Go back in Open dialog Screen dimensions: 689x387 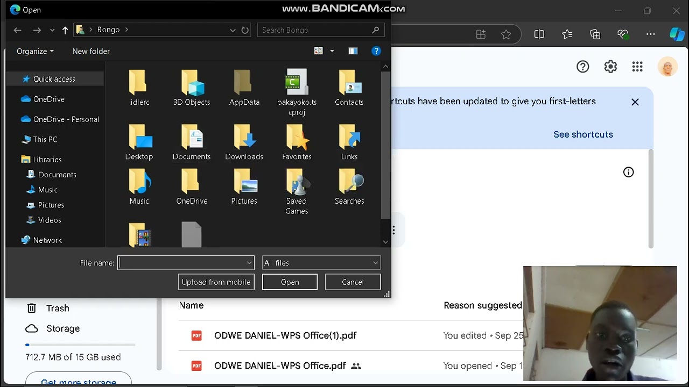pos(17,30)
